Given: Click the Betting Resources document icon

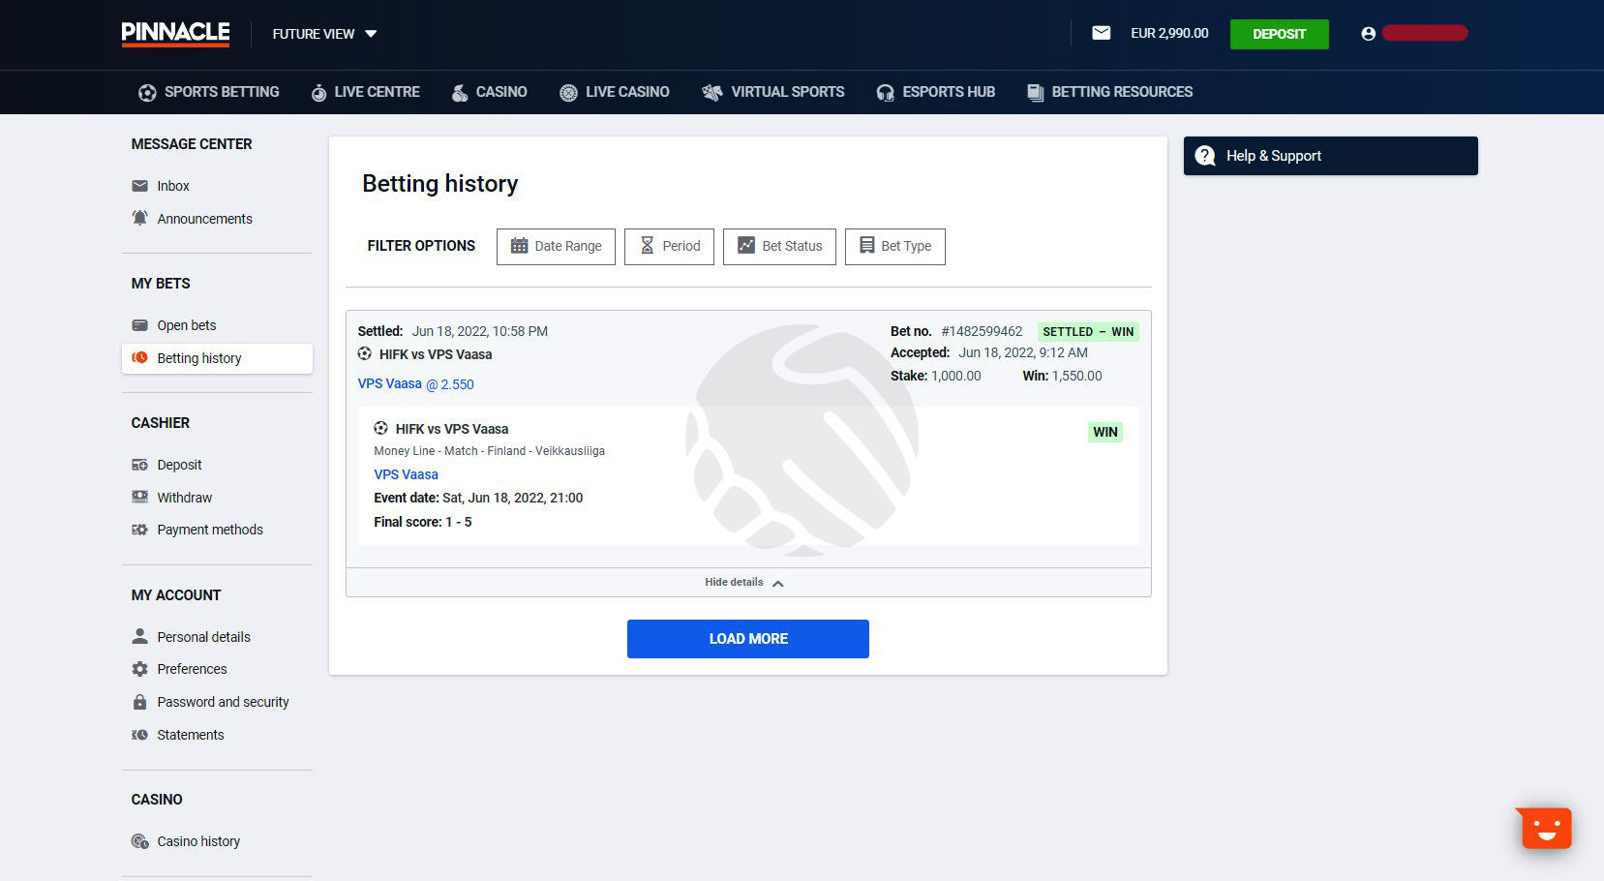Looking at the screenshot, I should point(1035,93).
